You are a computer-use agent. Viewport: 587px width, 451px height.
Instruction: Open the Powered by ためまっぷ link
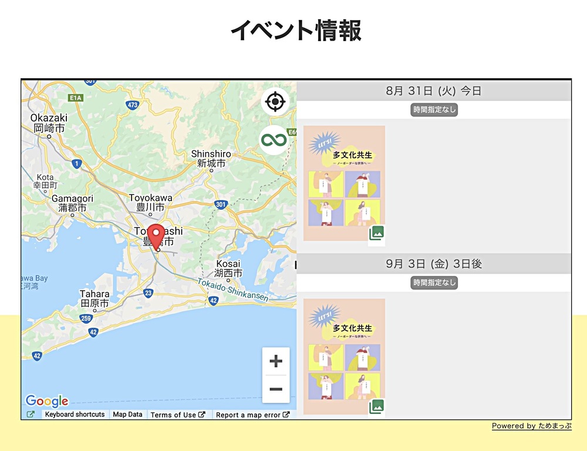532,426
